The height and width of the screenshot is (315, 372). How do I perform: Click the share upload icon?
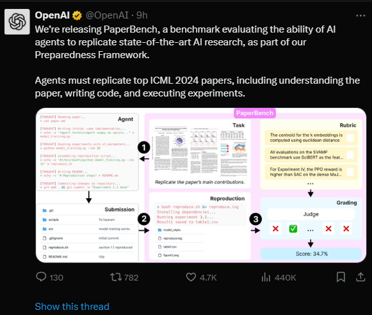360,277
